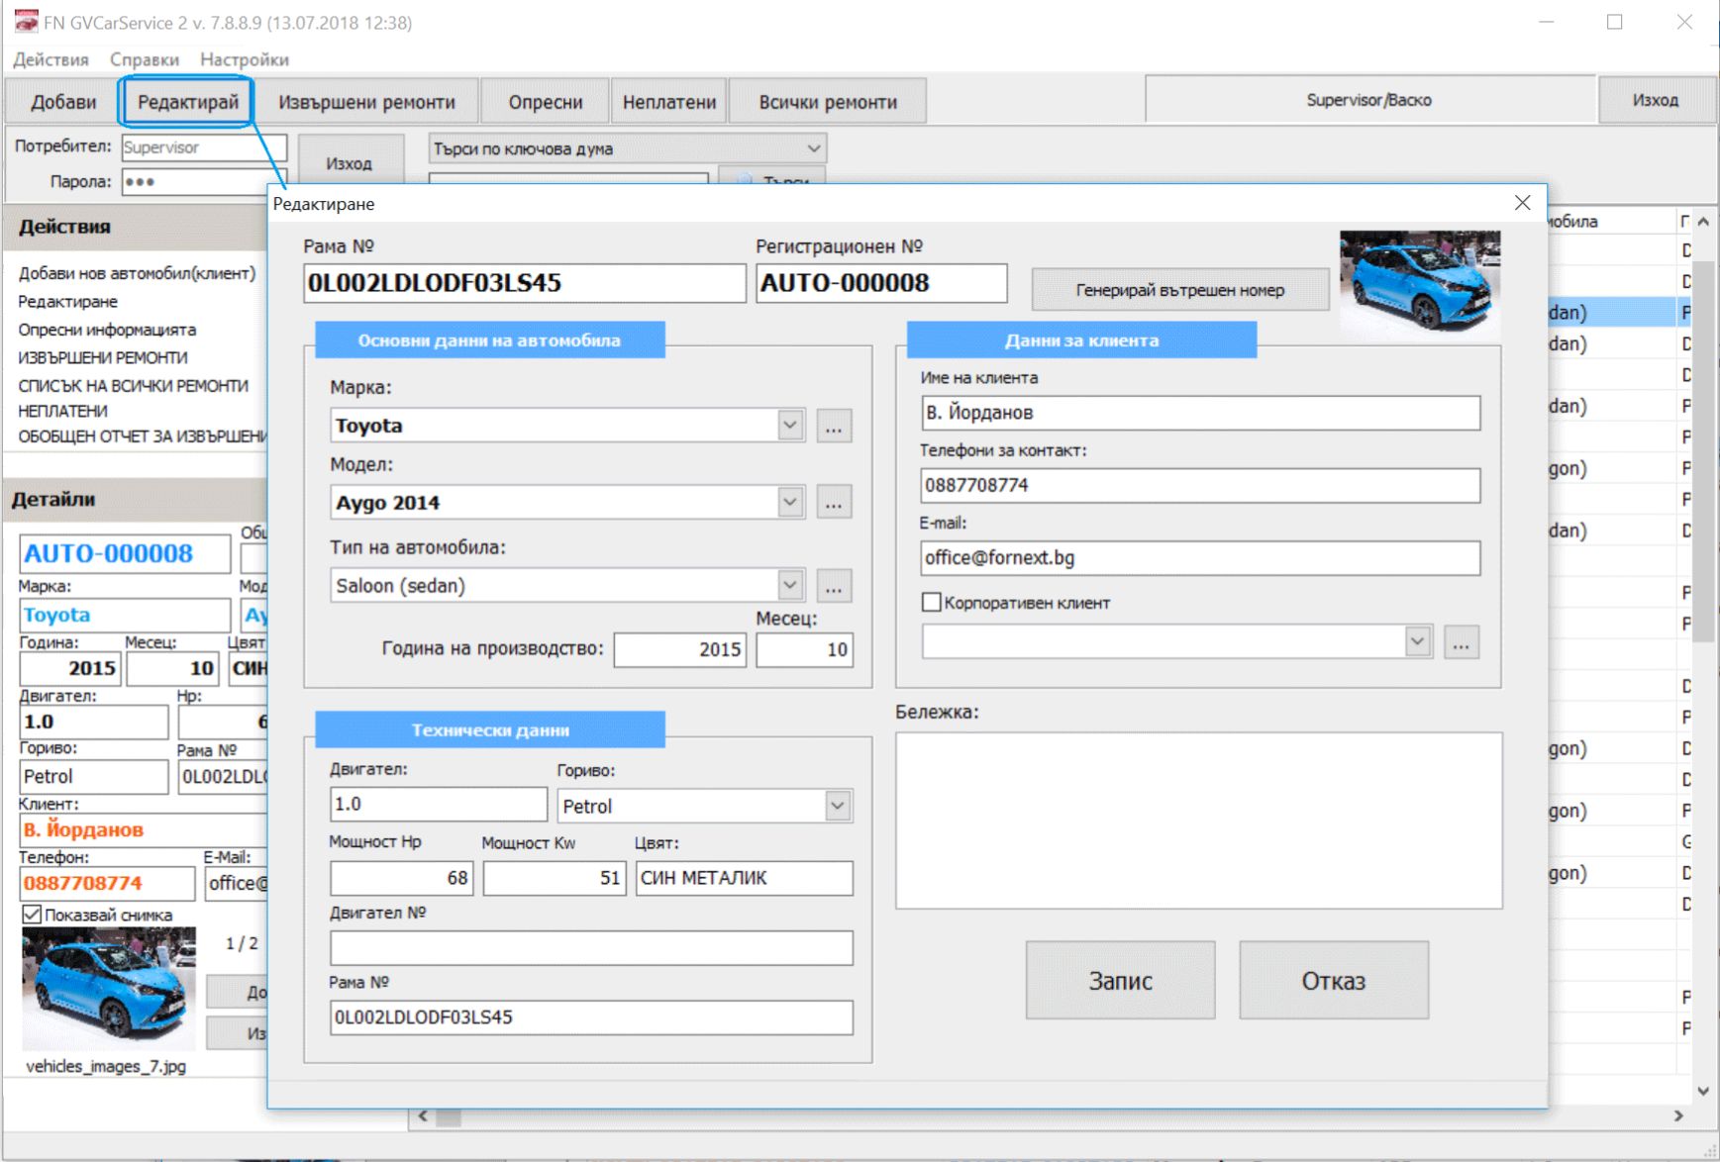Open the ellipsis next to Тип на автомобила

pos(834,586)
